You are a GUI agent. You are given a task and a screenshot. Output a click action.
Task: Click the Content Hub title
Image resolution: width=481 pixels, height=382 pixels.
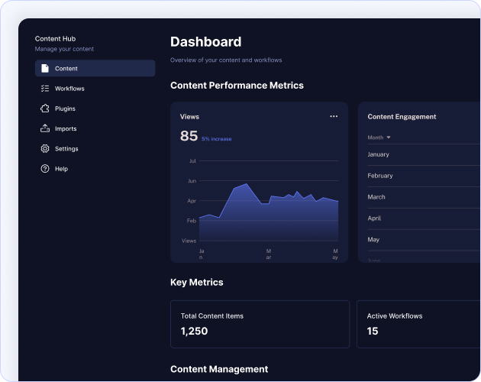tap(55, 39)
